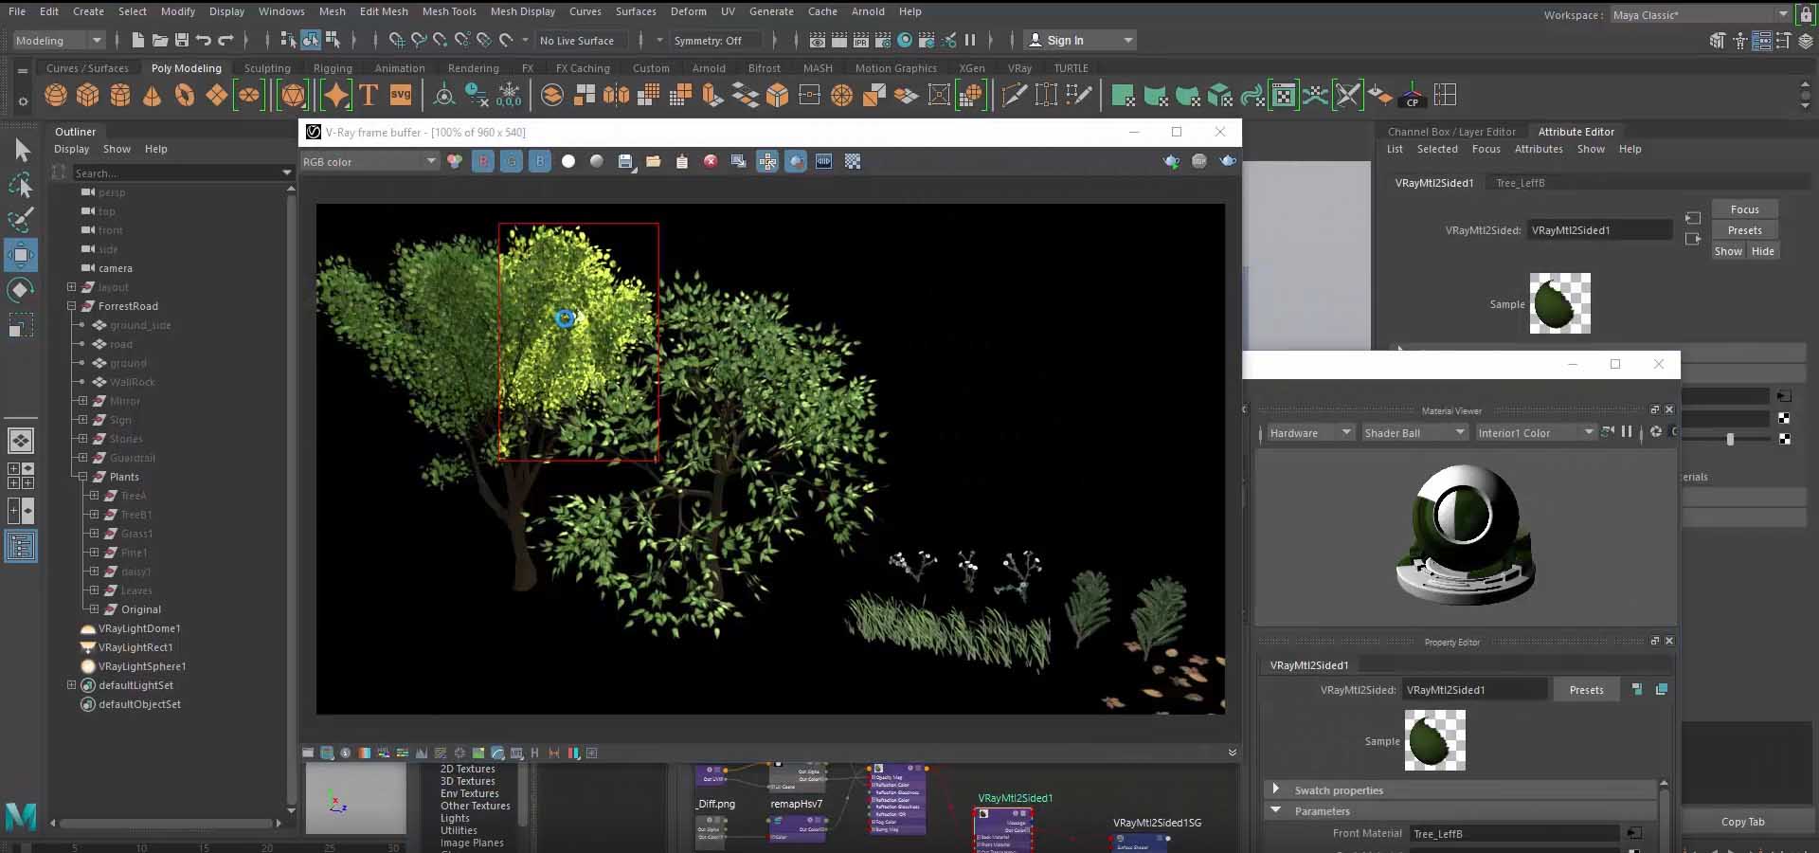The height and width of the screenshot is (853, 1819).
Task: Create an SVG object from the shelf
Action: click(x=400, y=95)
